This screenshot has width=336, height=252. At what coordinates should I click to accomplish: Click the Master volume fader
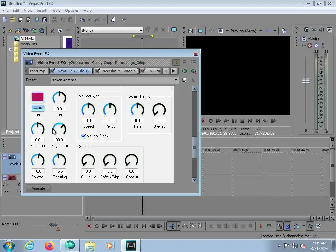pyautogui.click(x=306, y=81)
